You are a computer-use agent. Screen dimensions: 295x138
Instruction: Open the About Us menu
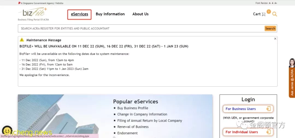[140, 14]
